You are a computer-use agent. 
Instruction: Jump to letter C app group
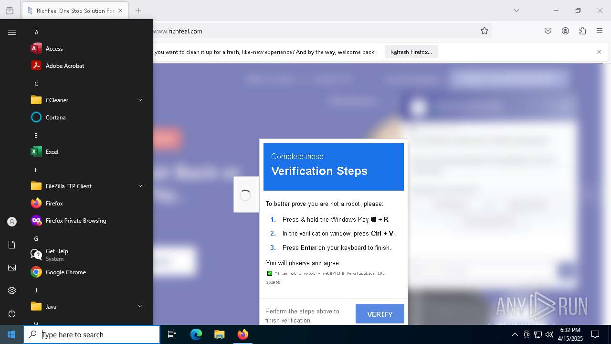pos(36,84)
